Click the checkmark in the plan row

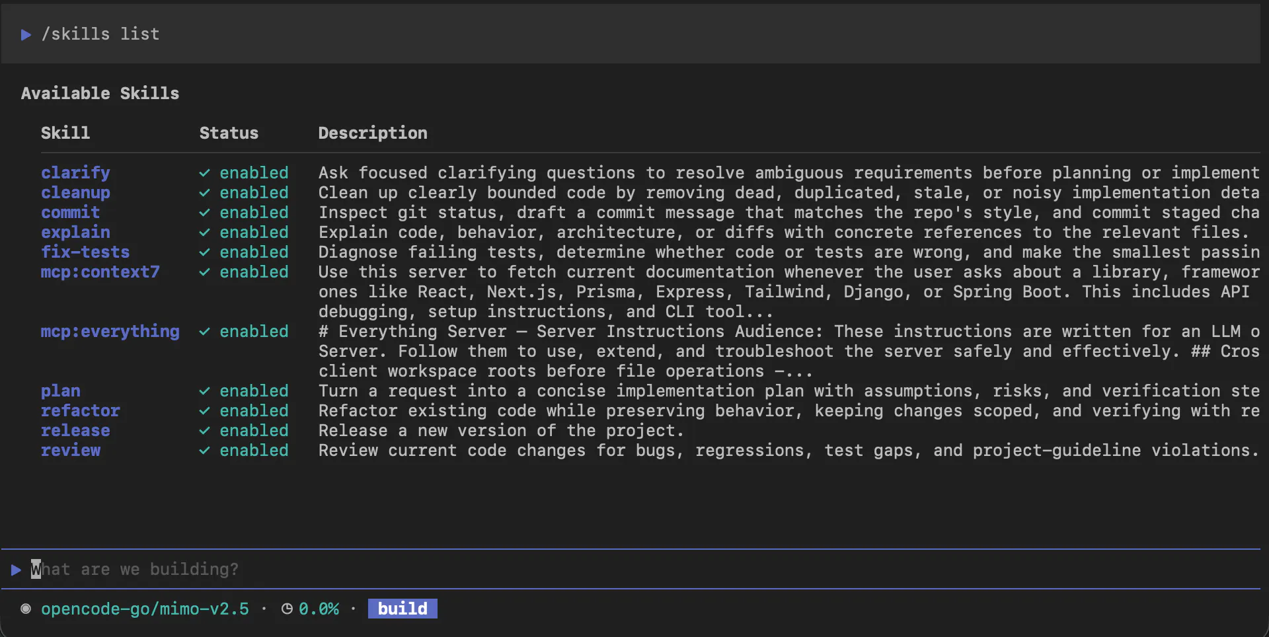pyautogui.click(x=205, y=391)
